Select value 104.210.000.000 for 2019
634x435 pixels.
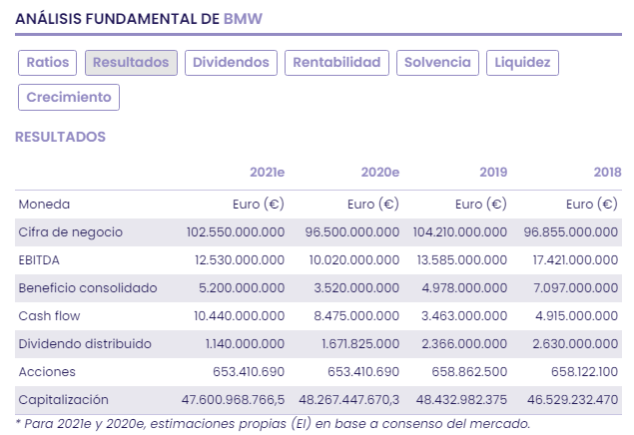coord(460,232)
